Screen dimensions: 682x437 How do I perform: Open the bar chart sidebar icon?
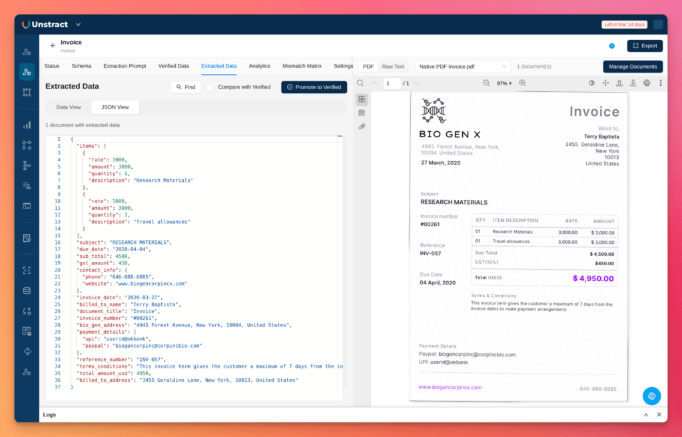(27, 125)
